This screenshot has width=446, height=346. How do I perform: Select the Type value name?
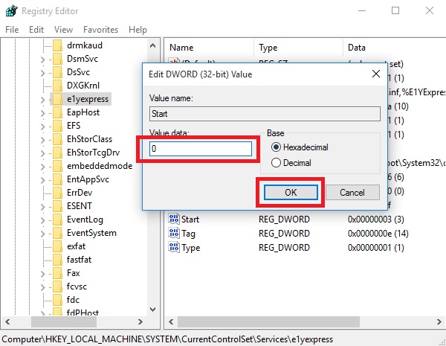point(191,248)
